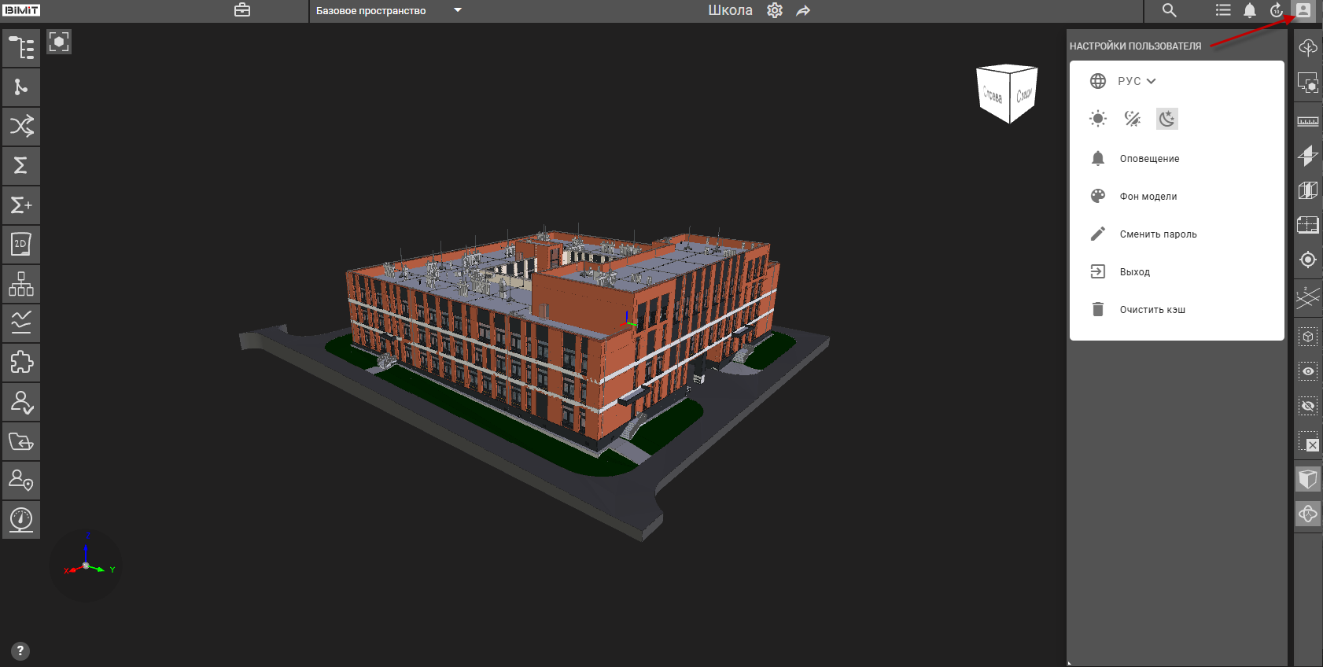Open project settings gear next to Школа
The height and width of the screenshot is (667, 1323).
775,10
